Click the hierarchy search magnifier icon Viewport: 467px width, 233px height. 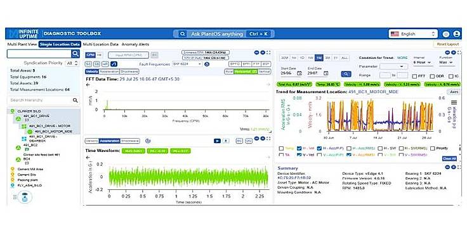point(76,100)
